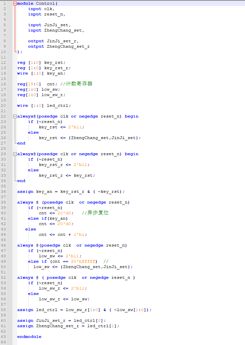Click 'low_sw <= {ZhengChang_set,JinJi_set};' on line 50

pos(83,267)
